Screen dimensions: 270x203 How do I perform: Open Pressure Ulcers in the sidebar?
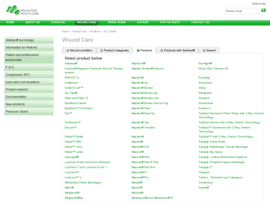[29, 112]
